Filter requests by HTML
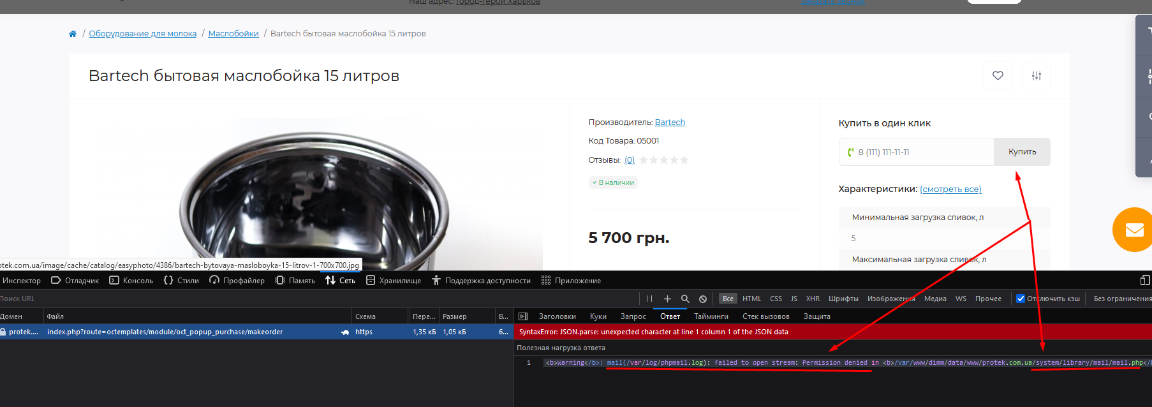This screenshot has height=407, width=1152. point(751,299)
